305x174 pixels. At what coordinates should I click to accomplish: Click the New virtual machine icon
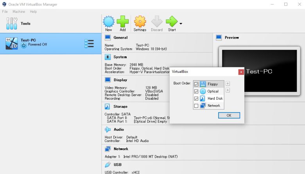click(109, 23)
